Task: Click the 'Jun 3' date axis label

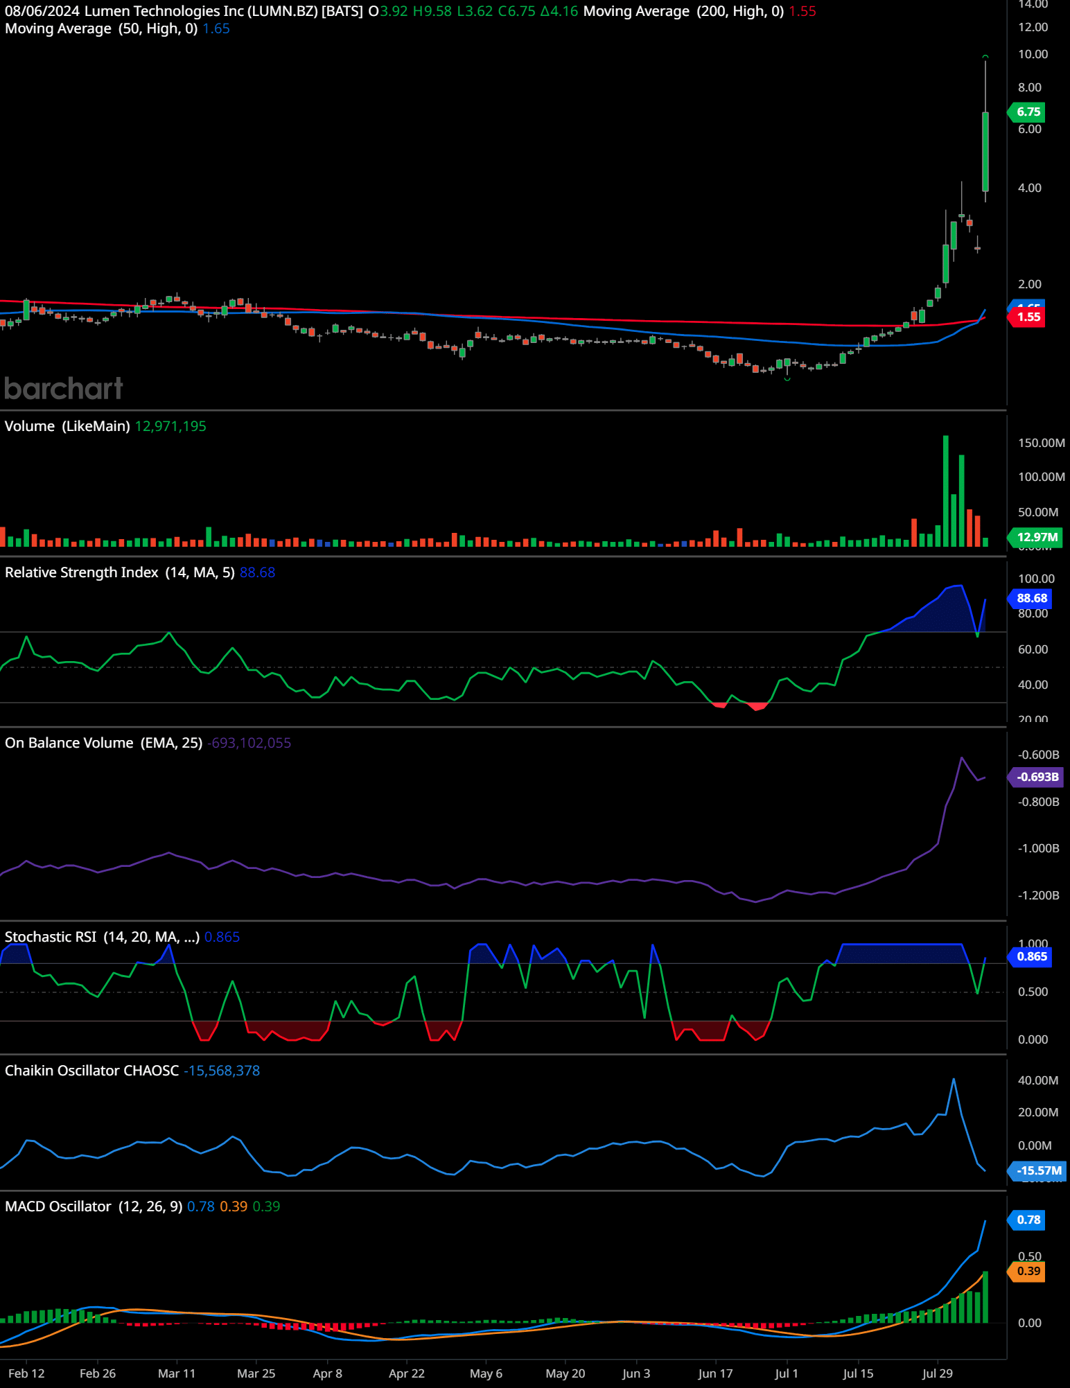Action: point(636,1373)
